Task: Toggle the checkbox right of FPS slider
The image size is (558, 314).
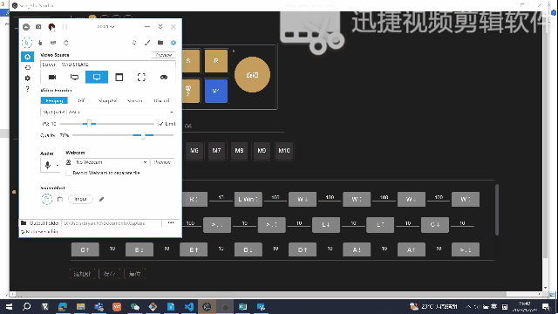Action: pos(161,124)
